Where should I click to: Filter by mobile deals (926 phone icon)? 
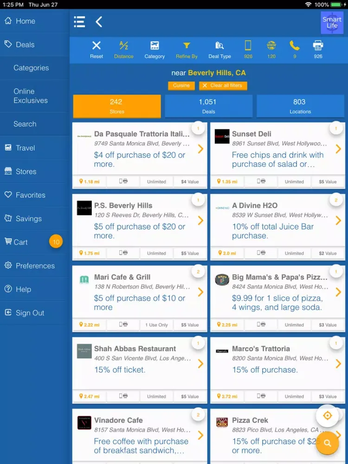[248, 50]
